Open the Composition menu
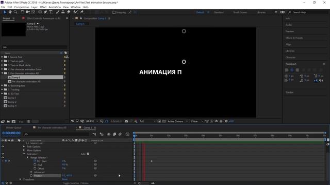The height and width of the screenshot is (185, 330). [x=22, y=7]
